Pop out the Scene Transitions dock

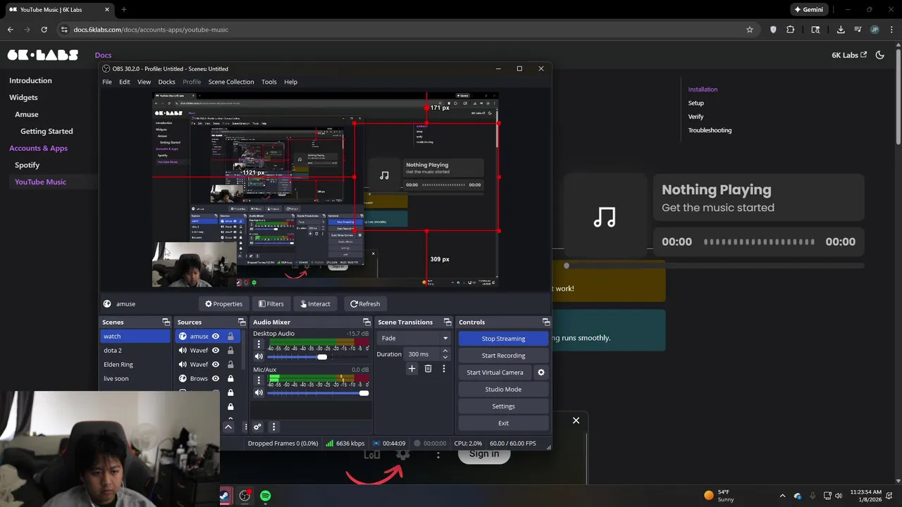pos(447,322)
